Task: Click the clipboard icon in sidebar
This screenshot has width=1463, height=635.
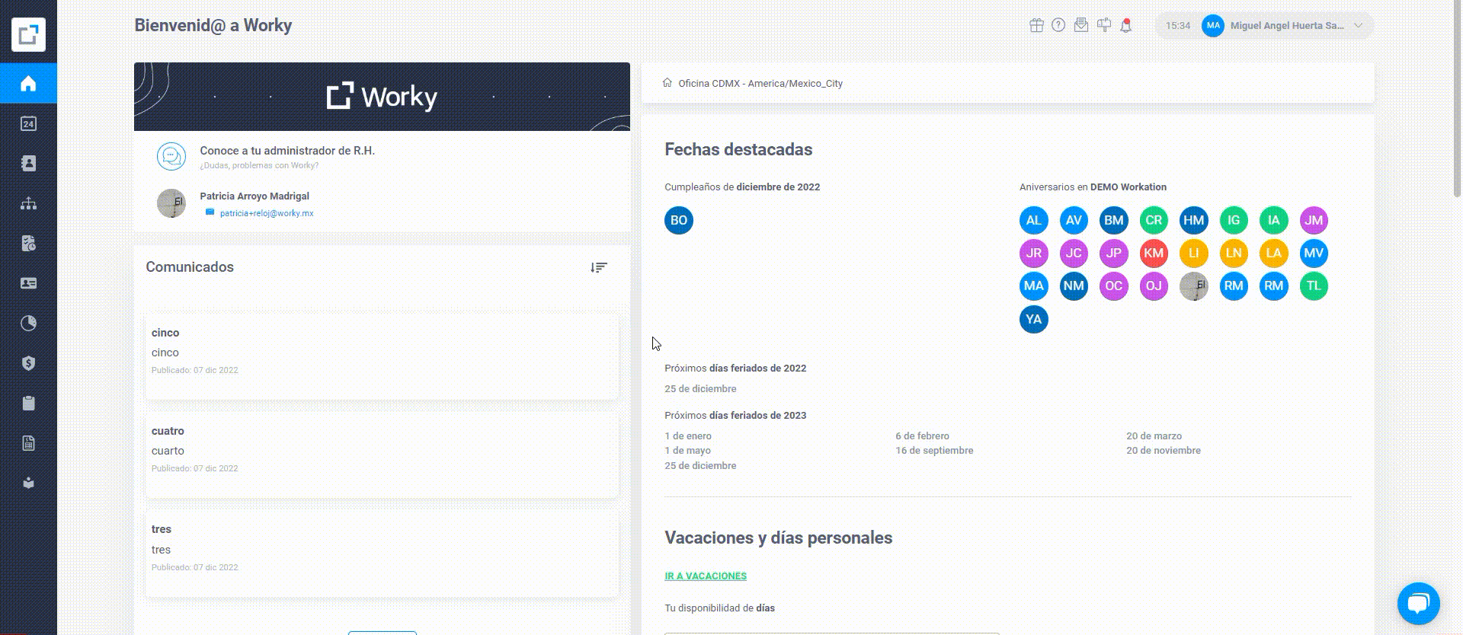Action: coord(28,403)
